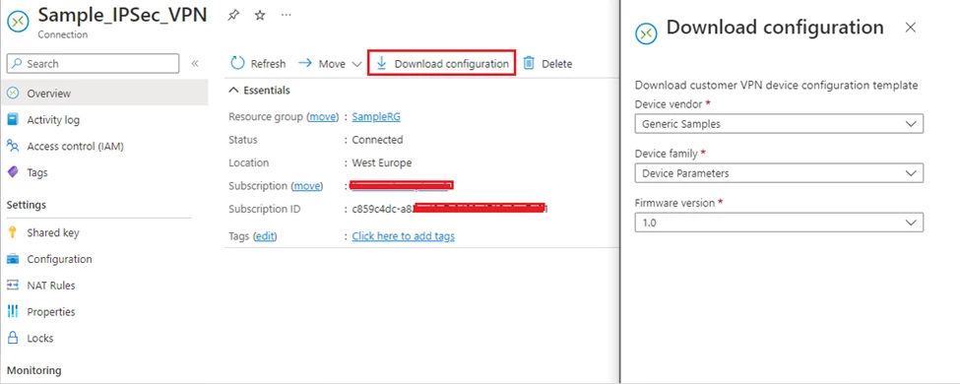Click the connection icon beside page title
This screenshot has width=960, height=384.
click(x=18, y=21)
